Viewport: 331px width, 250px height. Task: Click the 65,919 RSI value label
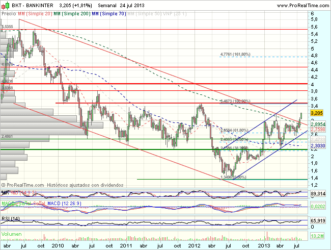point(317,220)
